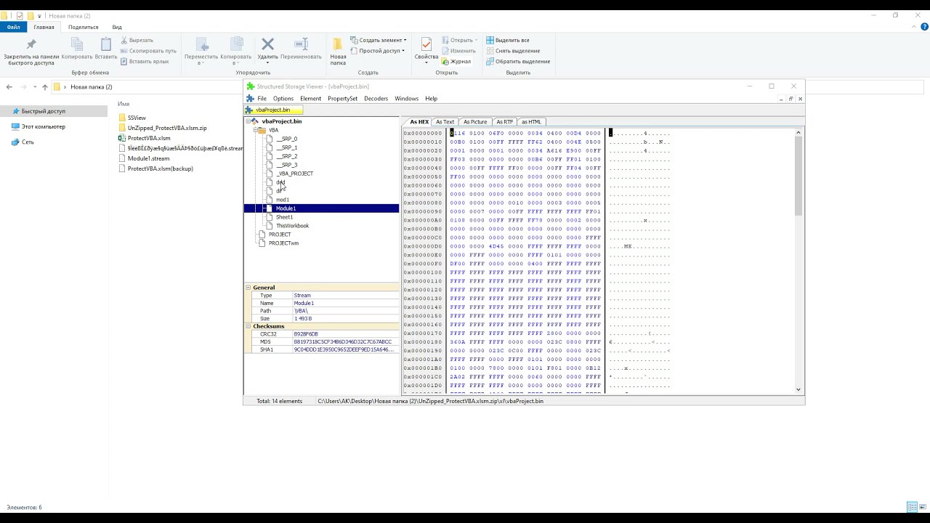
Task: Click the __SRP_3 stream icon
Action: click(x=270, y=165)
